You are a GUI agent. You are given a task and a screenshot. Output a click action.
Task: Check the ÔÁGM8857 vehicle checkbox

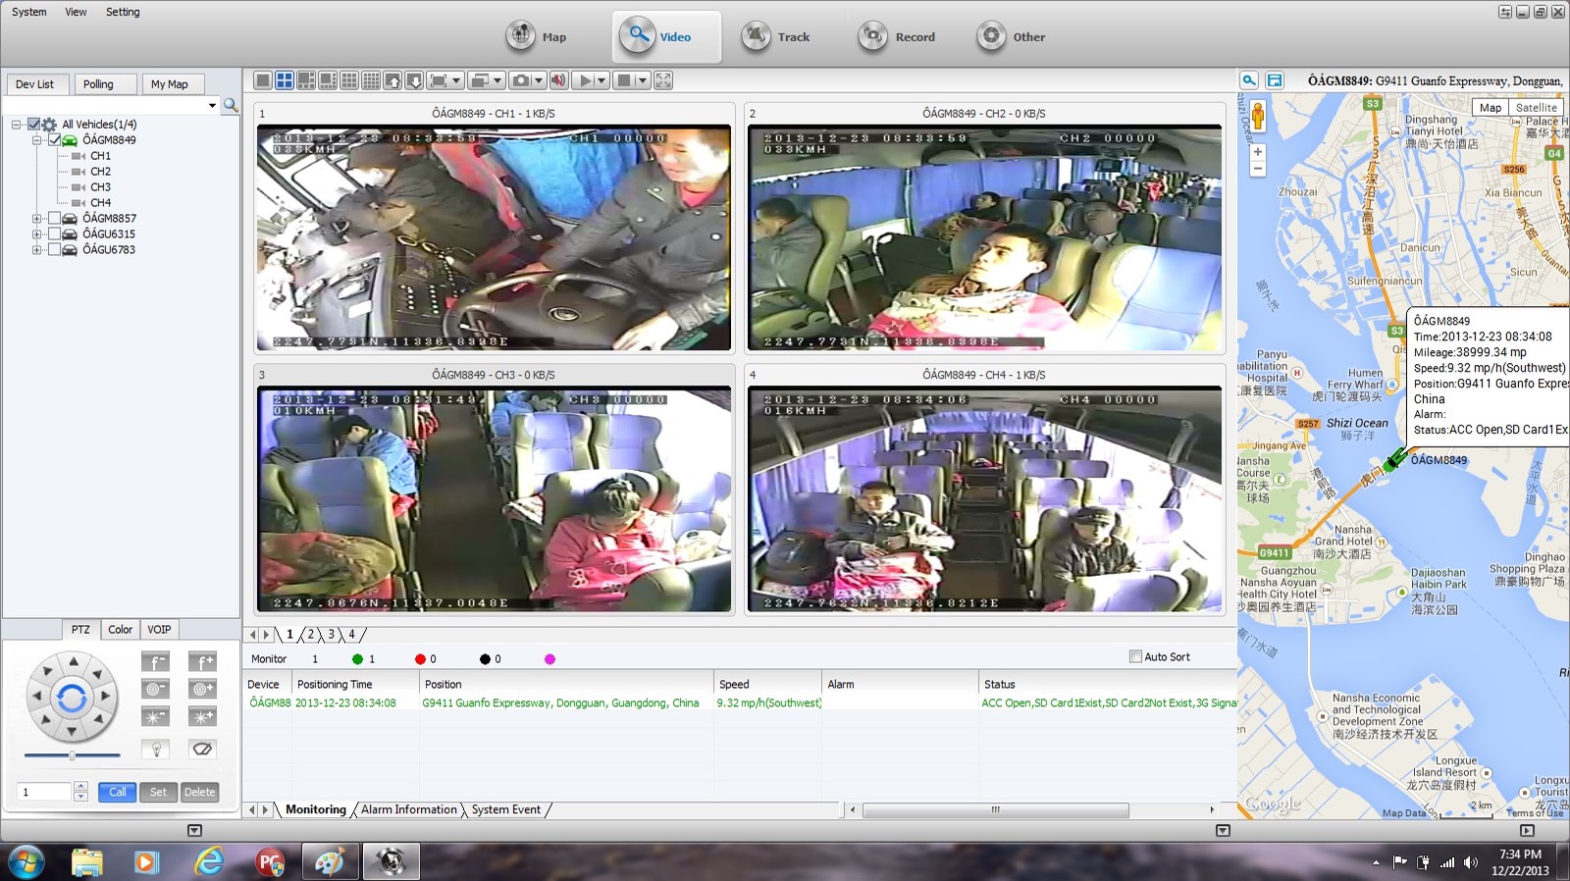[55, 219]
